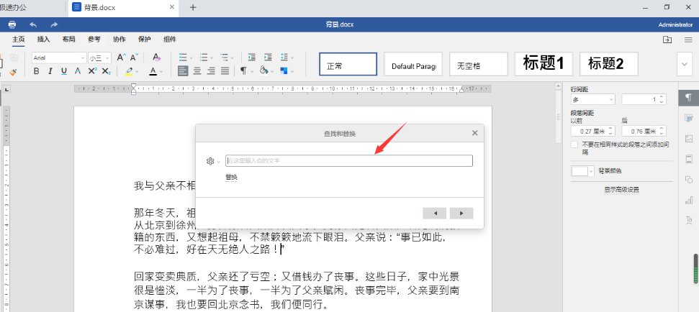Viewport: 699px width, 312px height.
Task: Expand font color dropdown arrow
Action: tap(161, 71)
